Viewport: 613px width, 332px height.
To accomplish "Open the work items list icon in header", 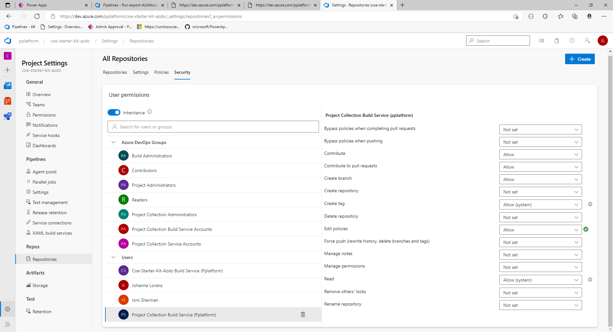I will point(541,41).
